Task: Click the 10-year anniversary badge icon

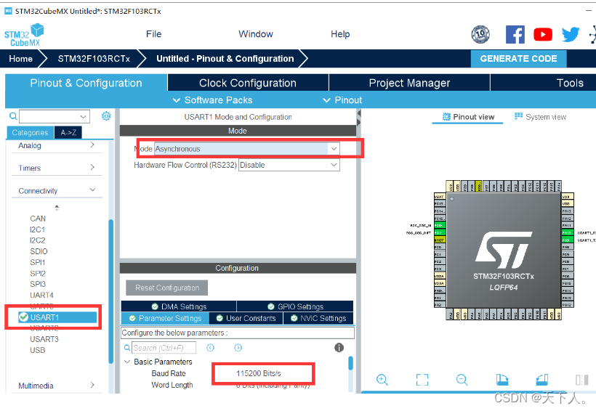Action: tap(480, 35)
